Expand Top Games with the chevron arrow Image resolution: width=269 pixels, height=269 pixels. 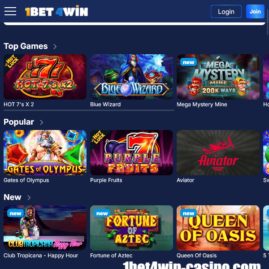pyautogui.click(x=55, y=47)
